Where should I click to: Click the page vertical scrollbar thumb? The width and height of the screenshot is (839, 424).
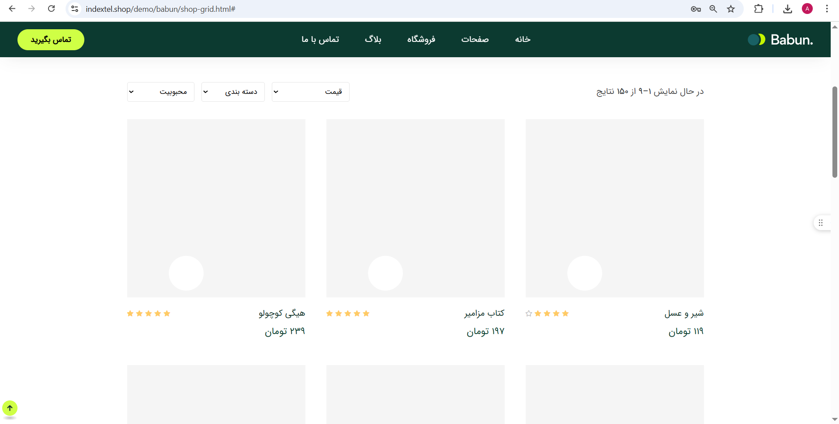click(x=835, y=132)
